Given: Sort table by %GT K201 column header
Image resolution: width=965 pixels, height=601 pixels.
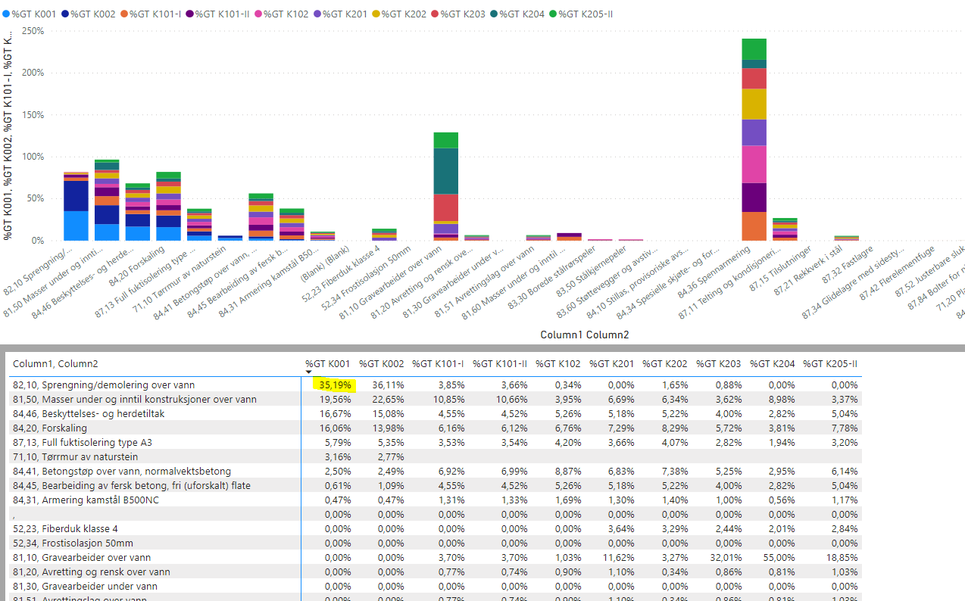Looking at the screenshot, I should 612,363.
